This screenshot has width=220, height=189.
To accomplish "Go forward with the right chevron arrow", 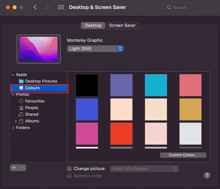I will point(47,7).
